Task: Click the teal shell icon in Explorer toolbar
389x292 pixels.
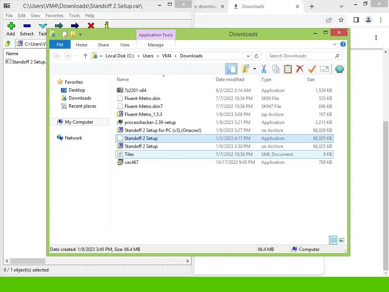Action: (339, 69)
